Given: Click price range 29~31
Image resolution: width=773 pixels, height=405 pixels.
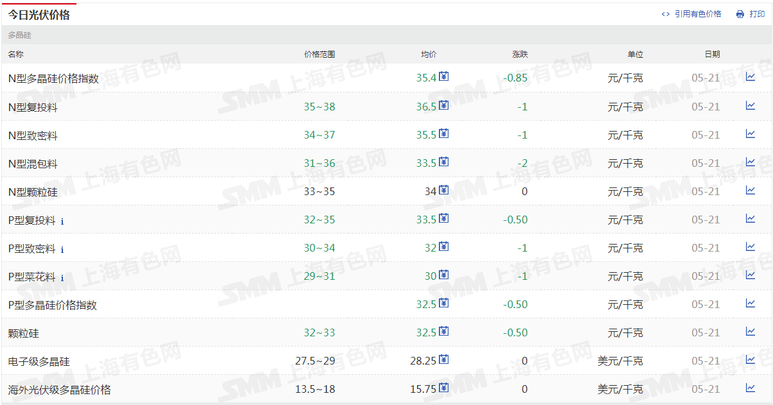Looking at the screenshot, I should [319, 276].
